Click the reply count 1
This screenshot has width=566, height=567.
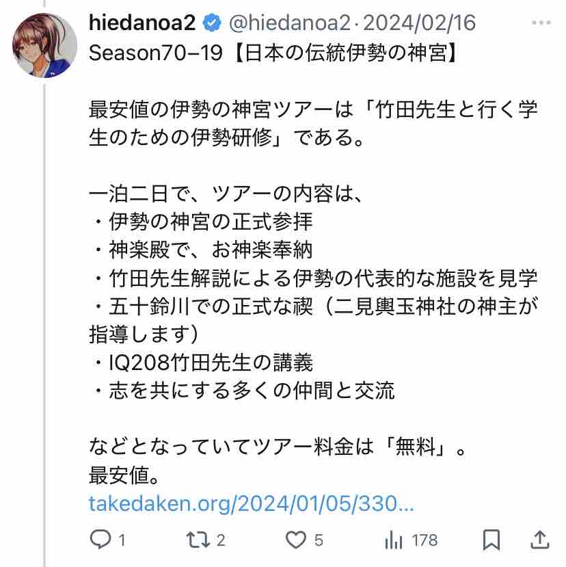(122, 540)
